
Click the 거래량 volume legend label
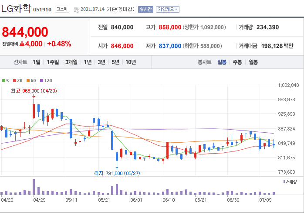291,182
